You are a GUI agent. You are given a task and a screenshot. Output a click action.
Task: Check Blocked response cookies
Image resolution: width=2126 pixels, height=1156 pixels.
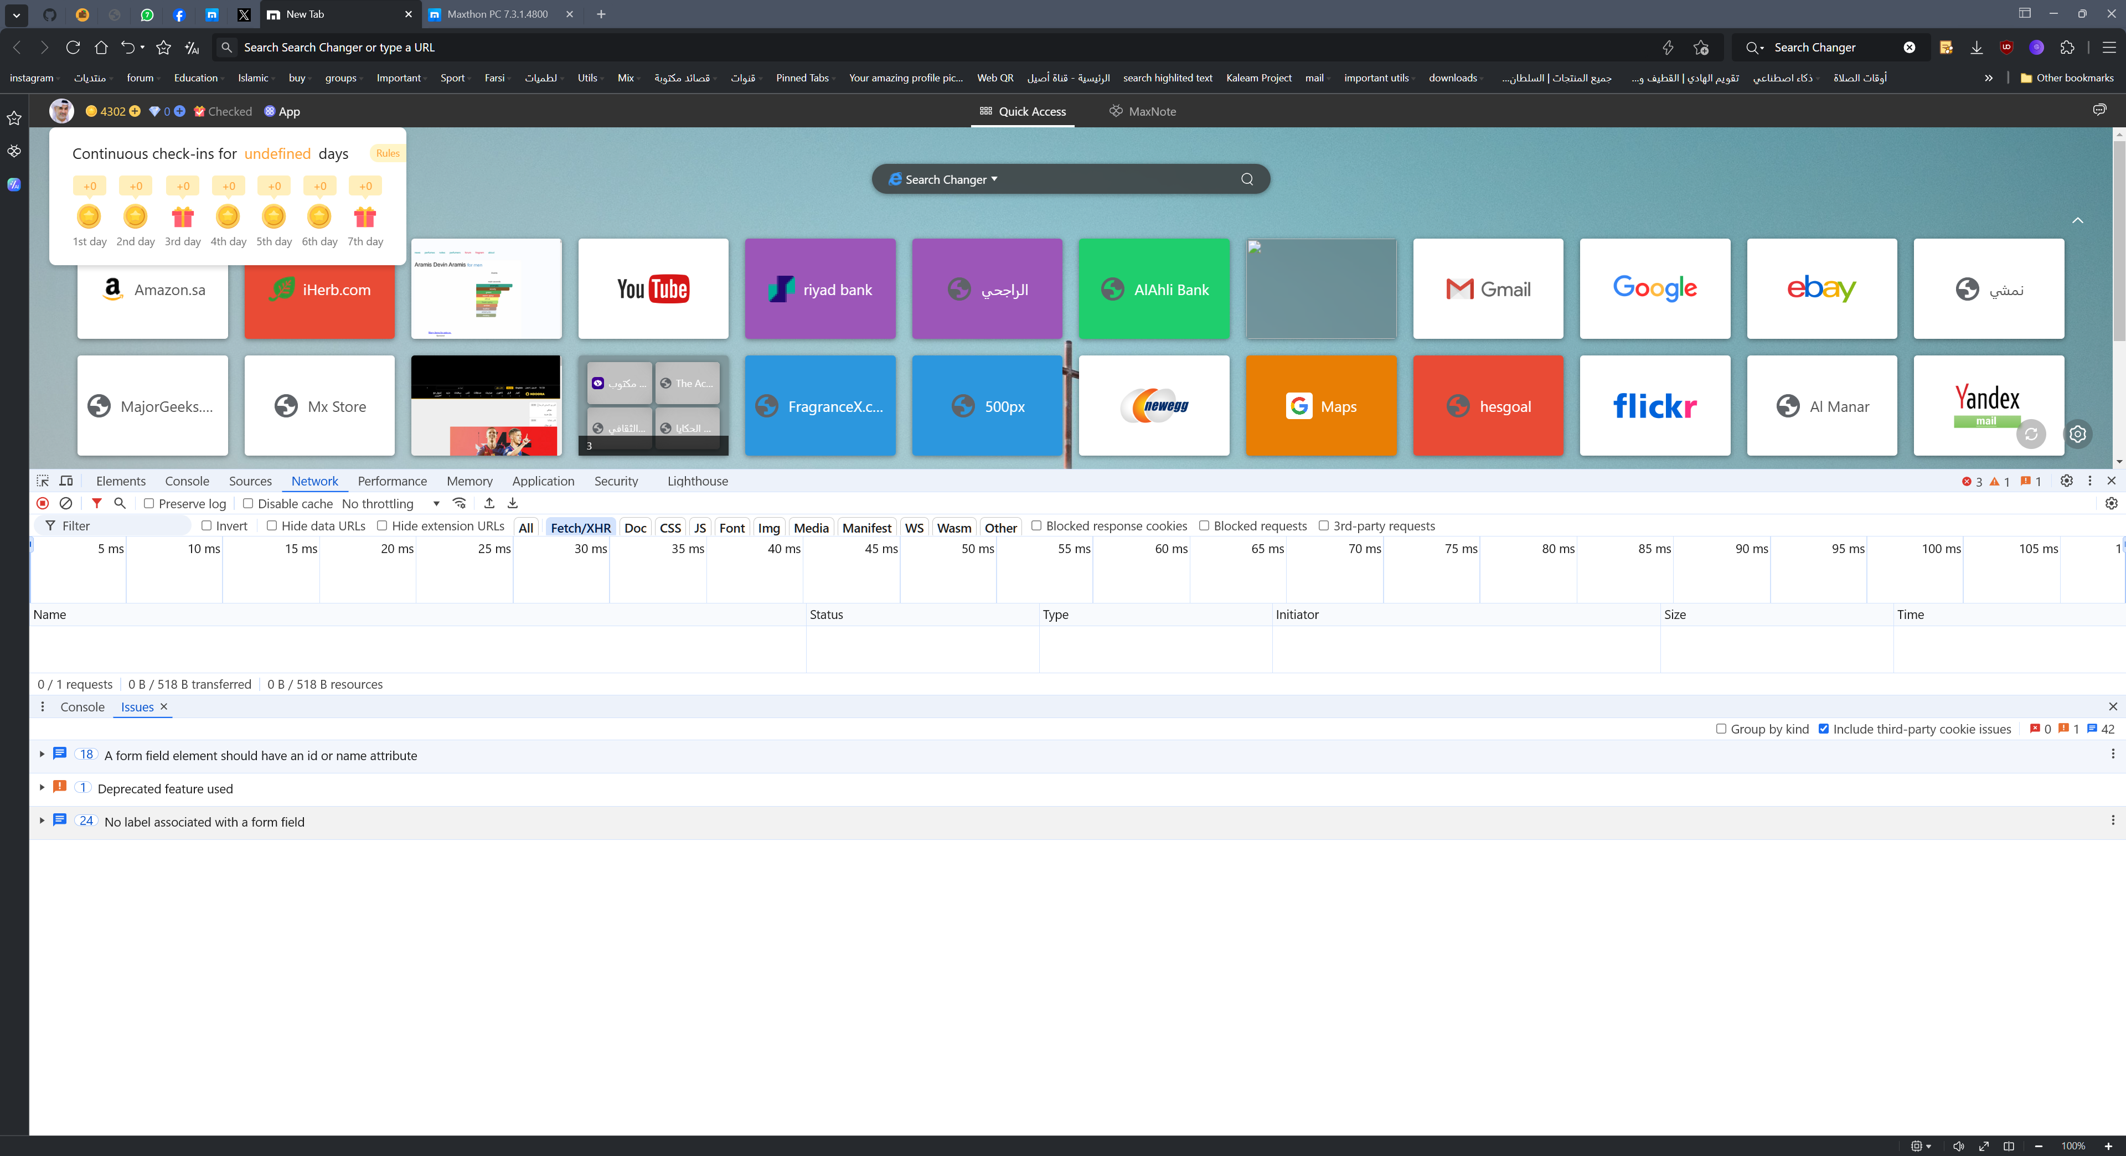(x=1036, y=525)
